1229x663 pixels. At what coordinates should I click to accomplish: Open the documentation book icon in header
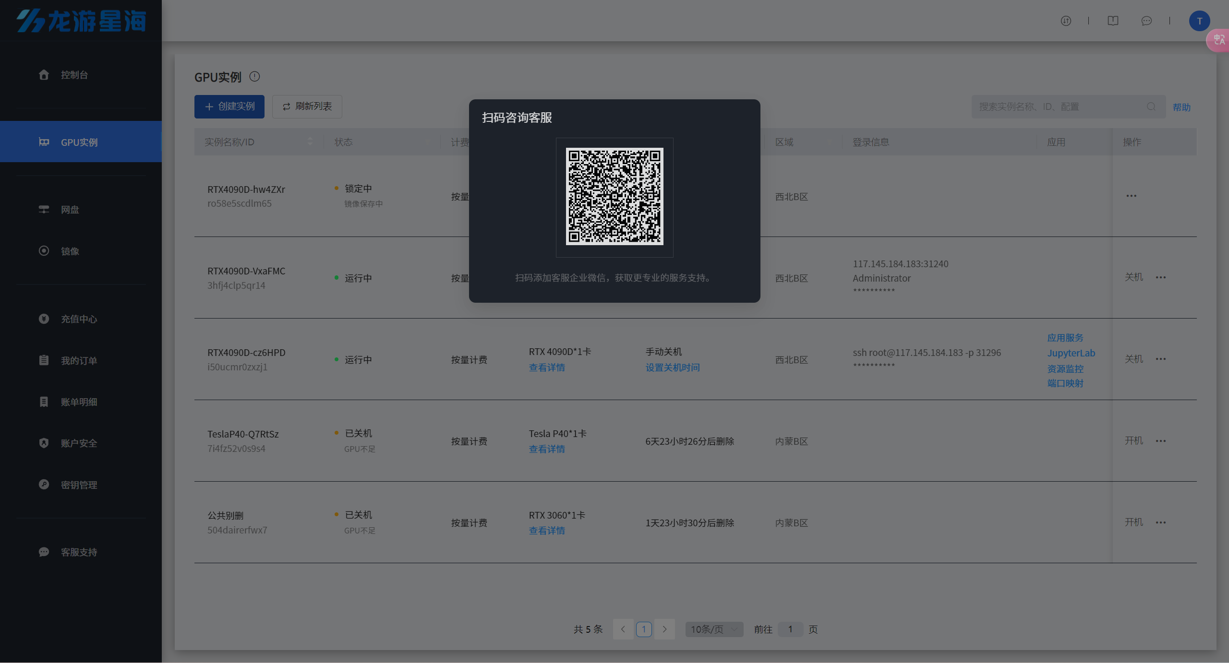tap(1113, 21)
